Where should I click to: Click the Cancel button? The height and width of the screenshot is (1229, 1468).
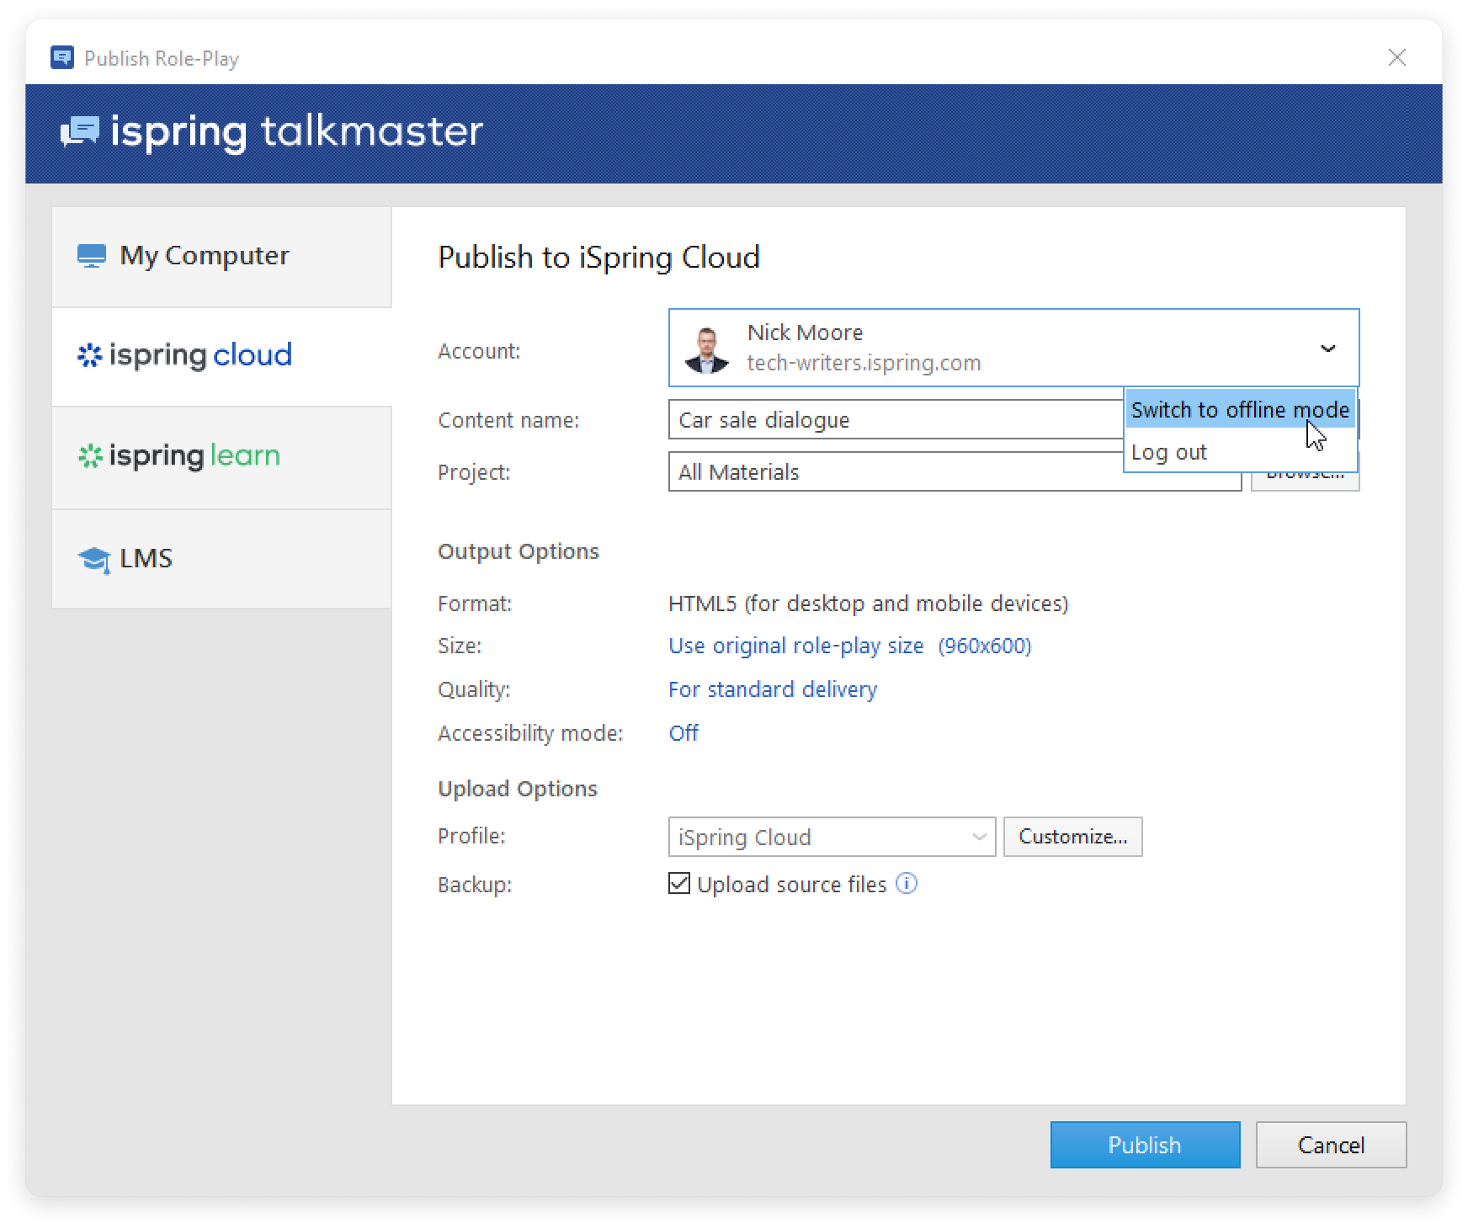pyautogui.click(x=1331, y=1145)
